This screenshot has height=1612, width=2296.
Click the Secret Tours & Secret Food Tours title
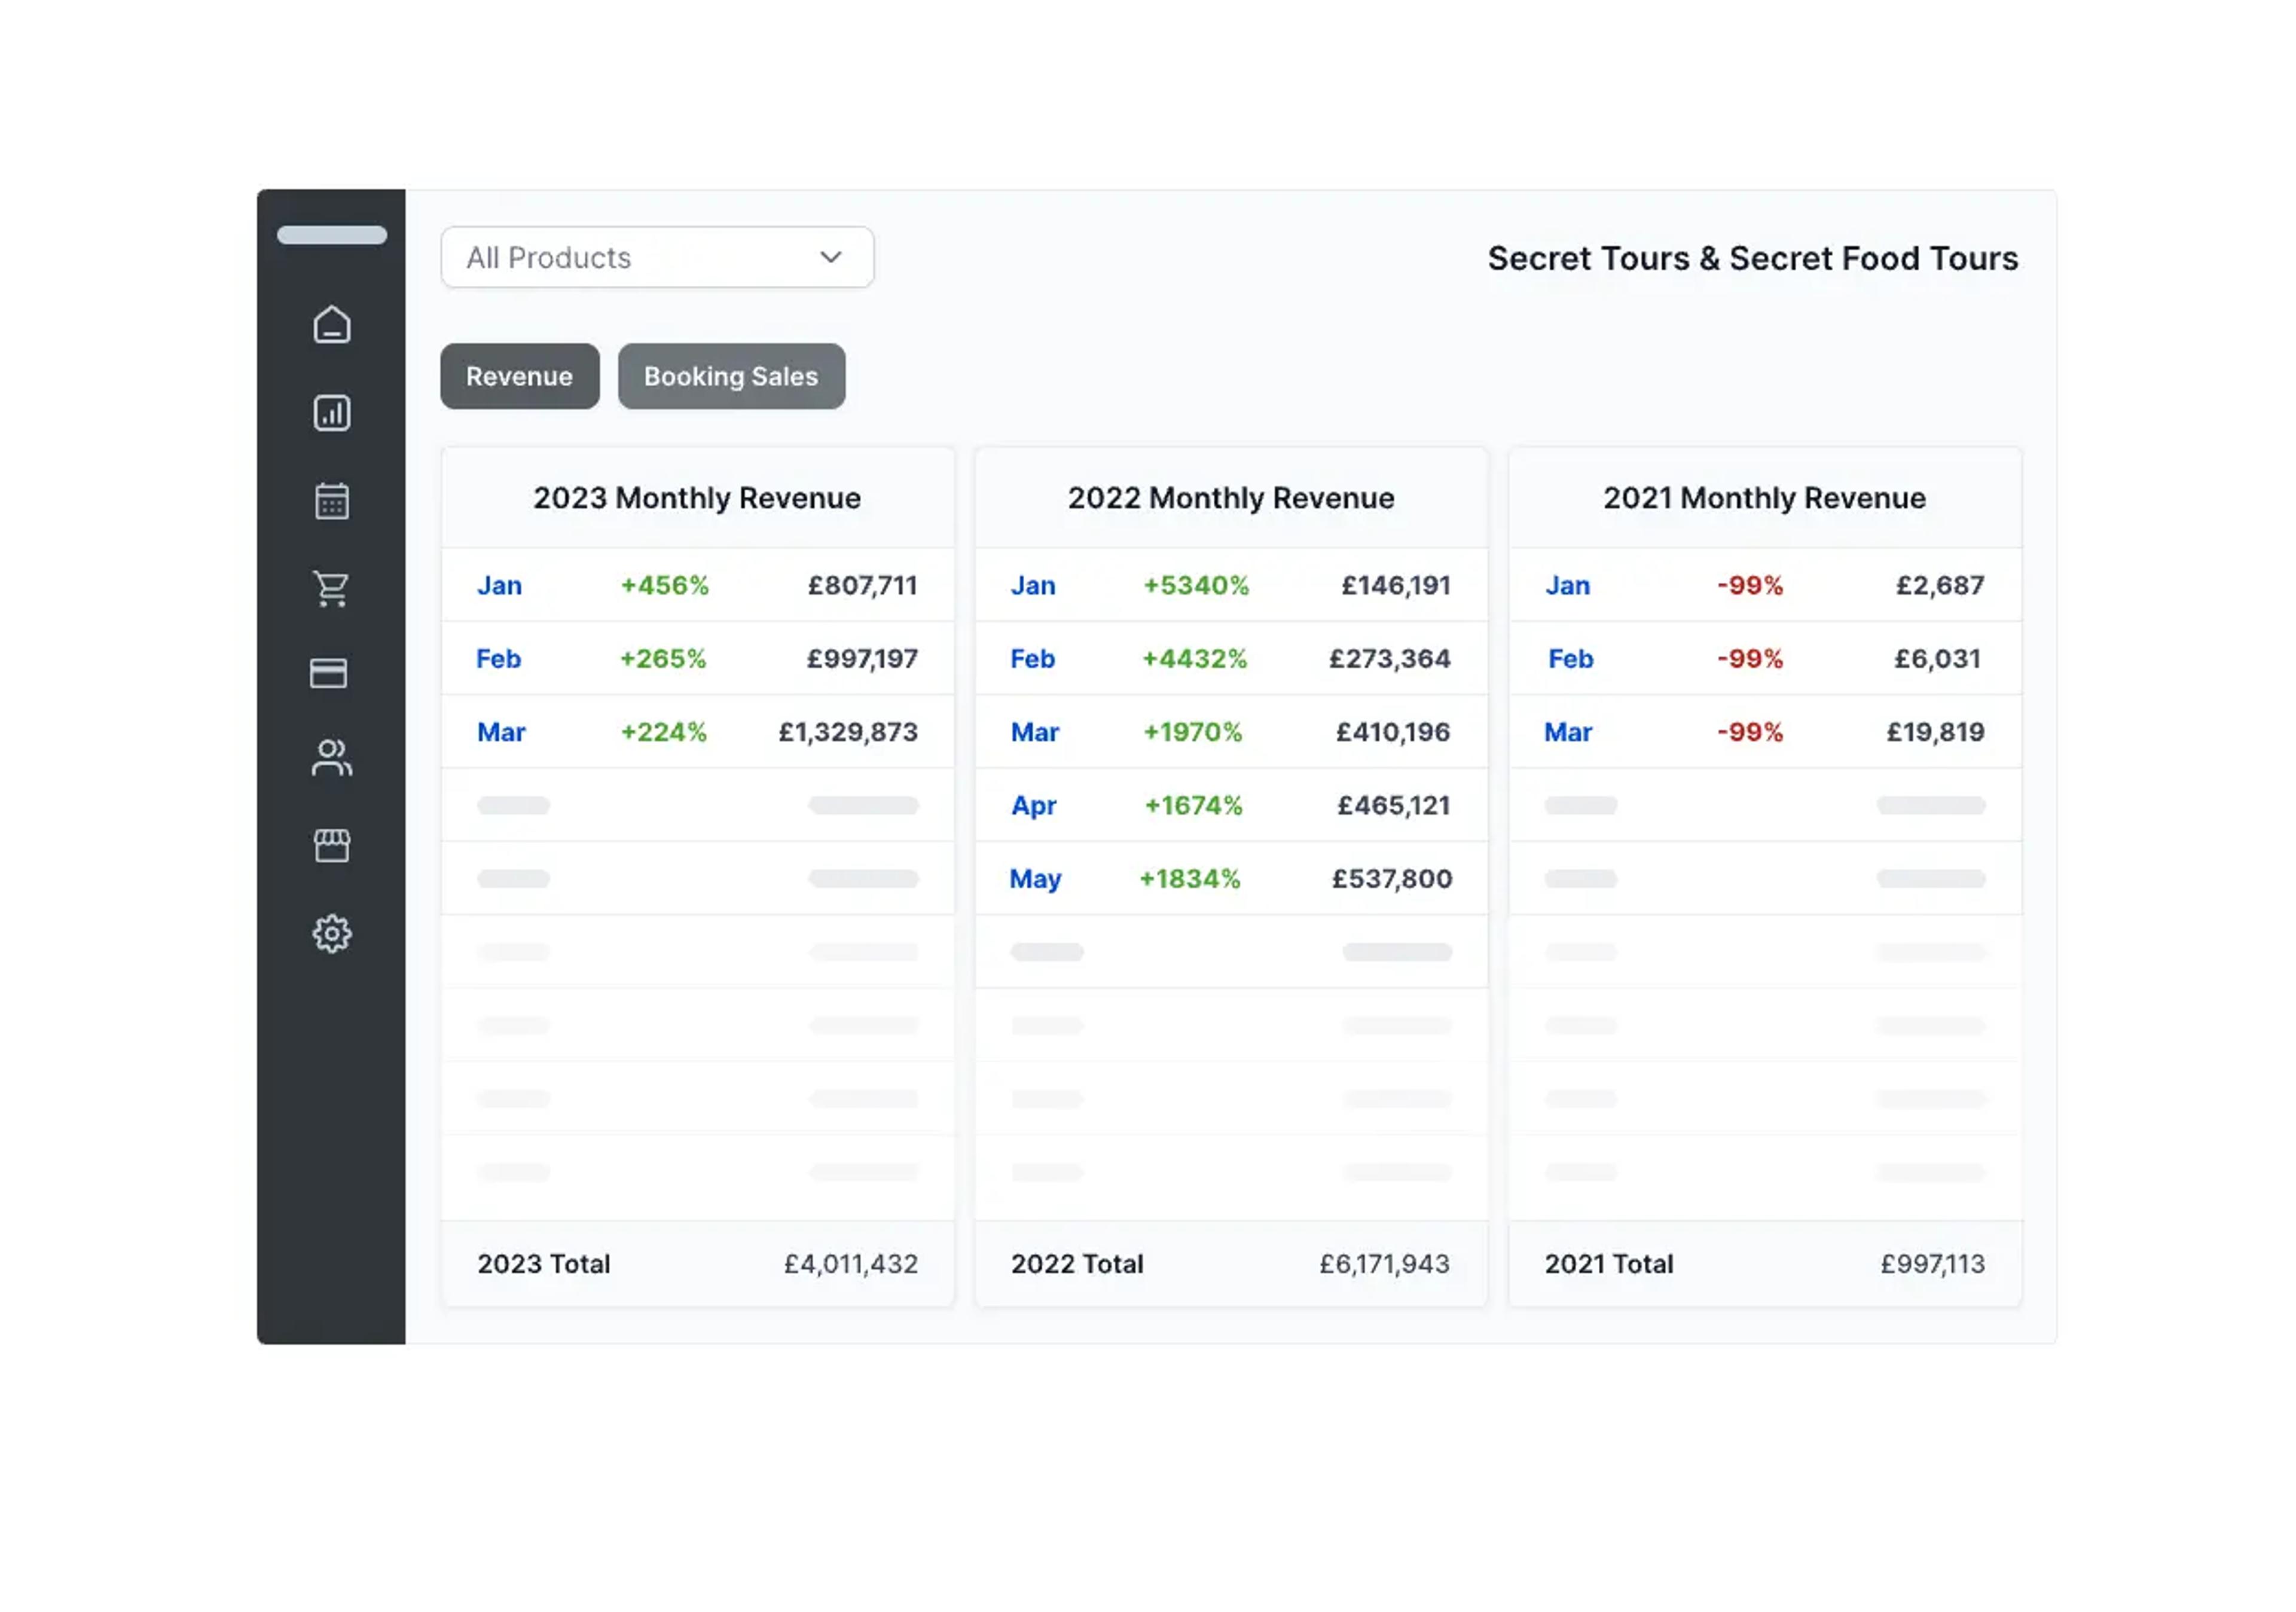pos(1753,258)
